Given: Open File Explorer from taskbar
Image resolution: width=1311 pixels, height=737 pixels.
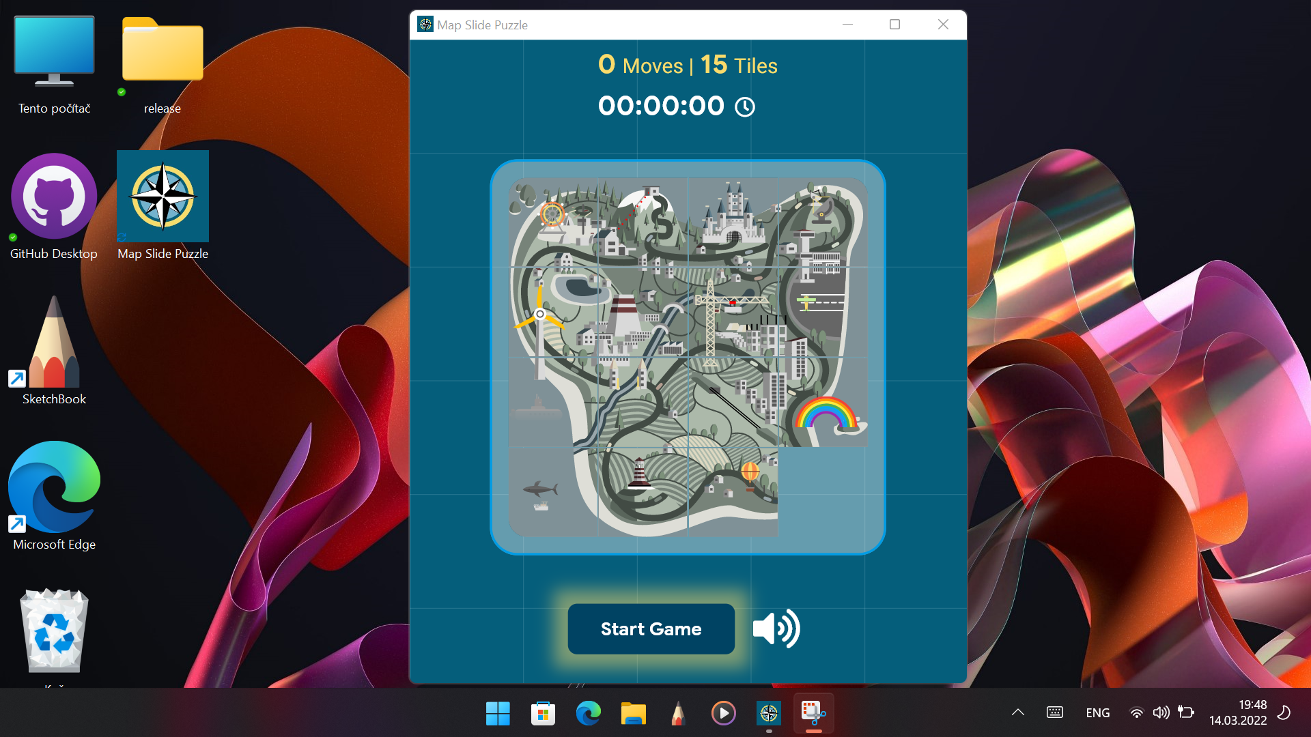Looking at the screenshot, I should click(x=633, y=713).
